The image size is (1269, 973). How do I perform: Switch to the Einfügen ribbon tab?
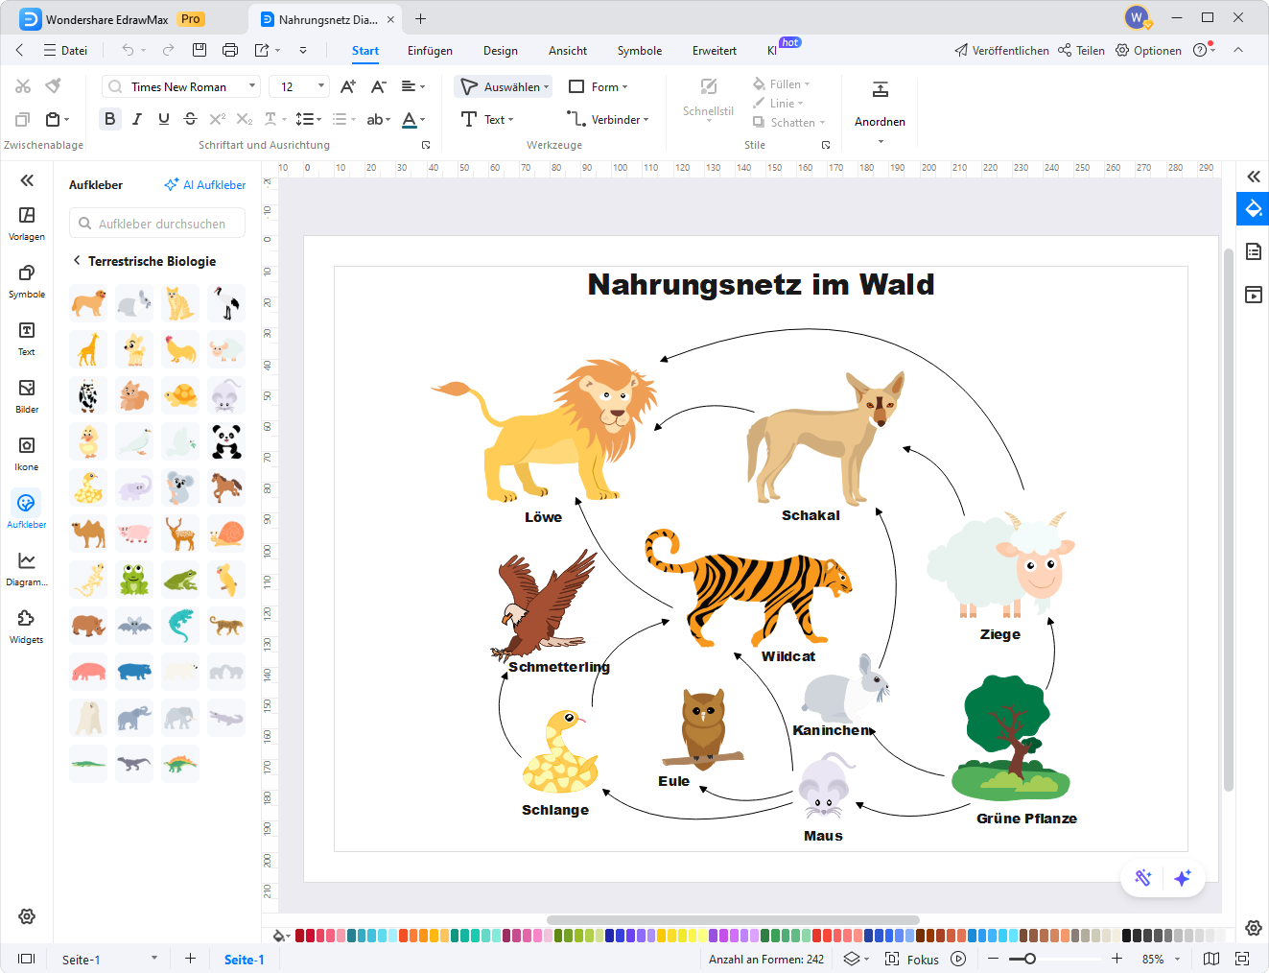pos(430,51)
